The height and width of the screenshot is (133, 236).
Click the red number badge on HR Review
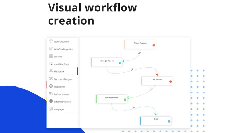[171, 81]
